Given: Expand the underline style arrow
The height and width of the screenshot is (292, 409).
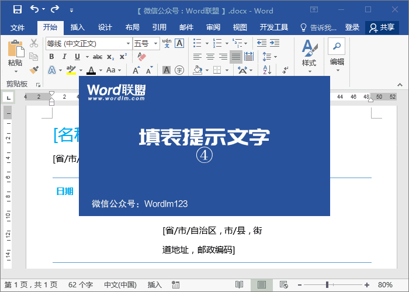Looking at the screenshot, I should click(87, 57).
